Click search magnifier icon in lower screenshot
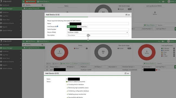 tap(42, 45)
